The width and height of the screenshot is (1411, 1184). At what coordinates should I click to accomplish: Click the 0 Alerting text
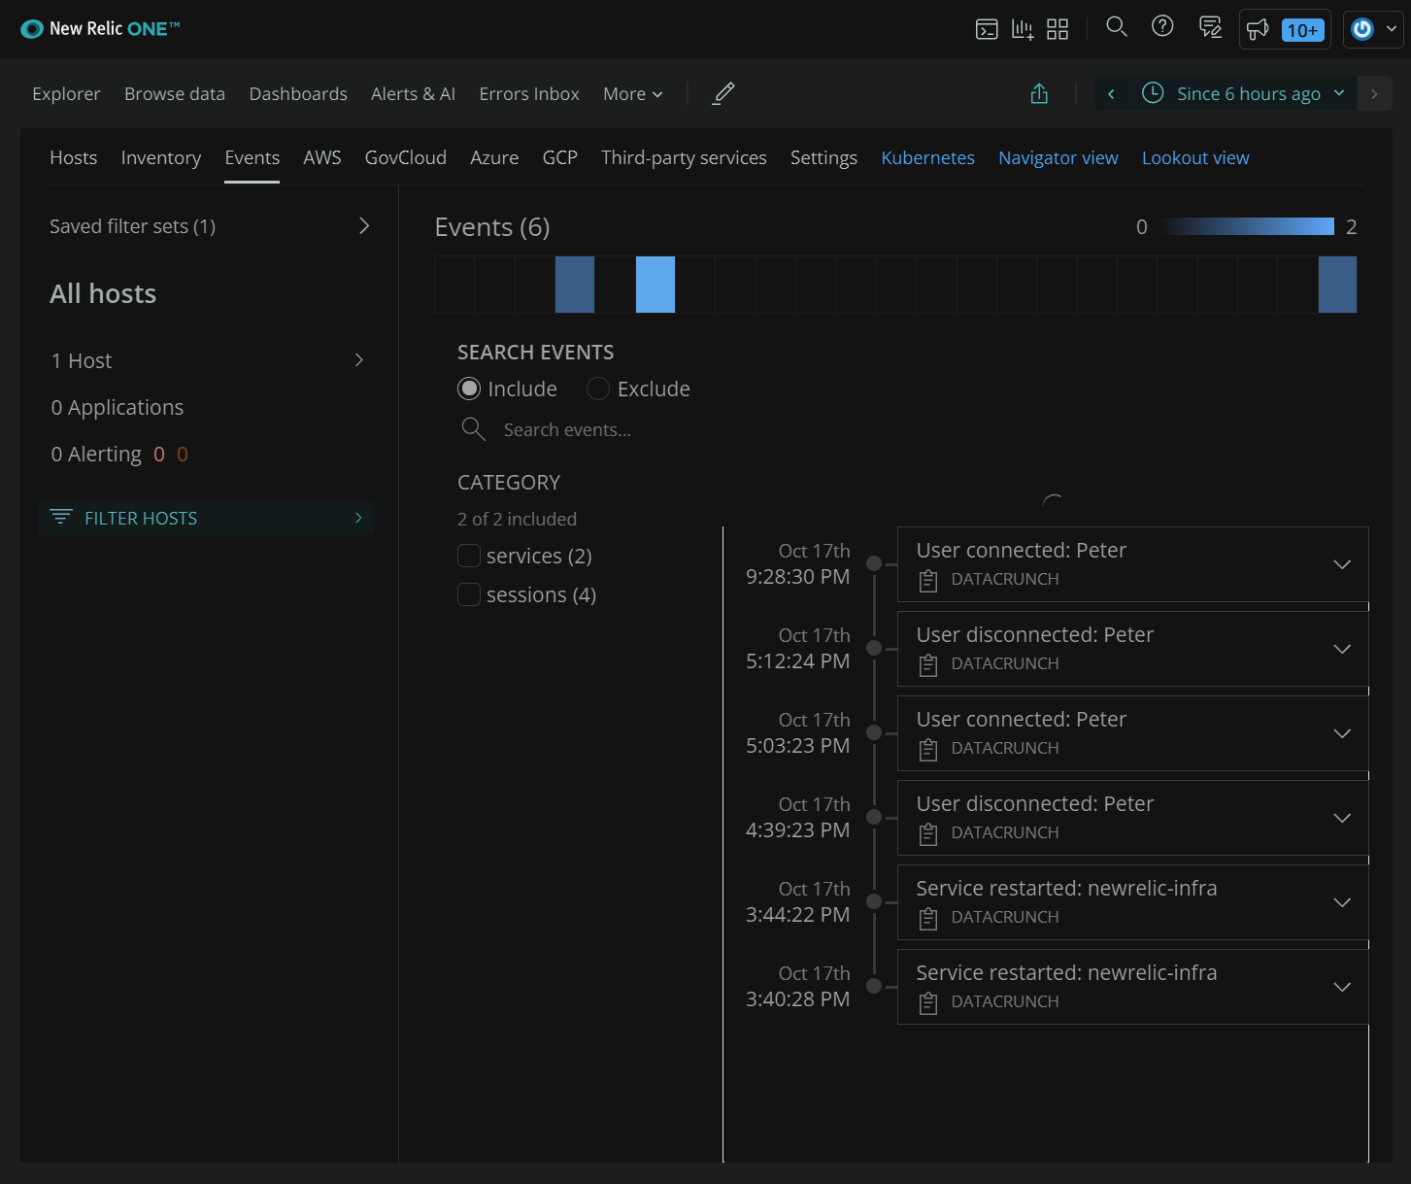click(x=96, y=454)
